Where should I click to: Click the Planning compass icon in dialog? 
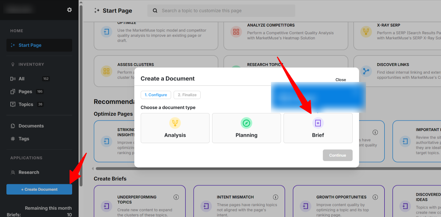pyautogui.click(x=246, y=123)
